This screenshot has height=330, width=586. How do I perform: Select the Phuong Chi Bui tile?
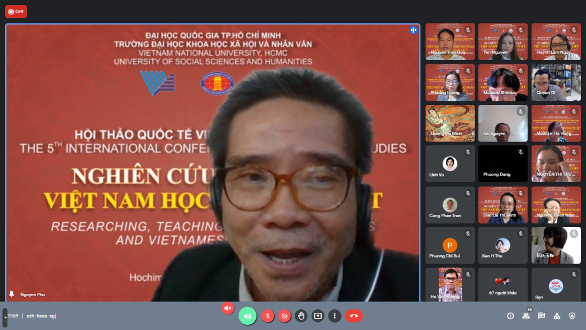(x=450, y=245)
